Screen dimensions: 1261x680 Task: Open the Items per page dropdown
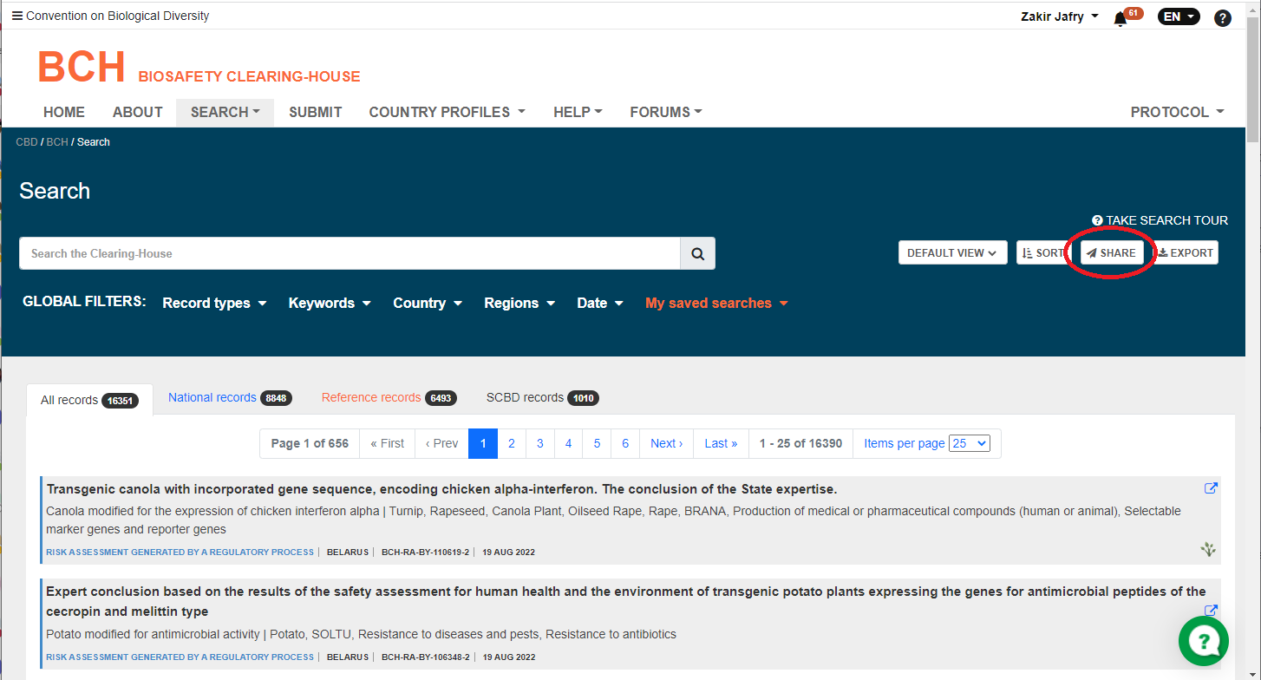coord(969,443)
